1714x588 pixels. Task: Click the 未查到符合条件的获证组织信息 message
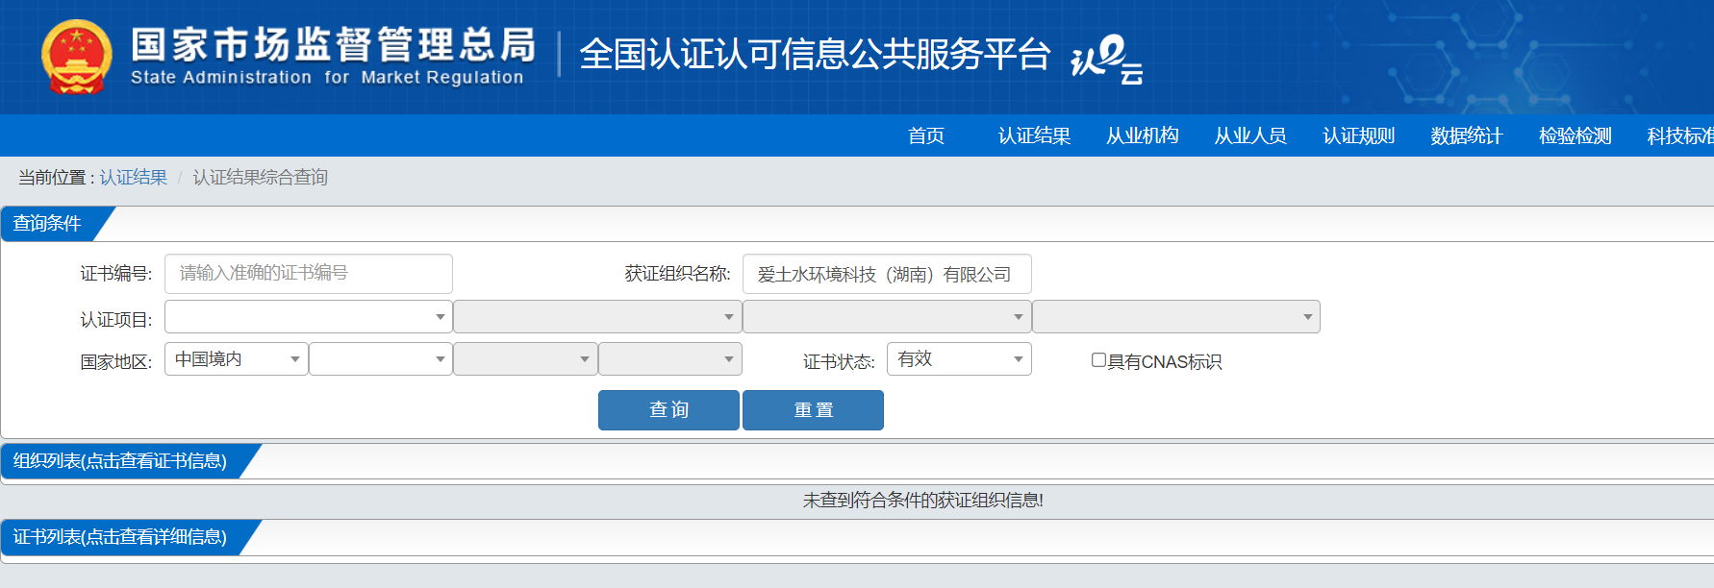(923, 501)
